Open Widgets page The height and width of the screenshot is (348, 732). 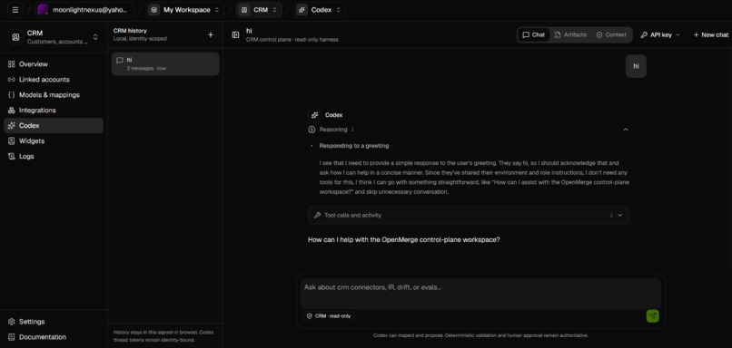(54, 140)
